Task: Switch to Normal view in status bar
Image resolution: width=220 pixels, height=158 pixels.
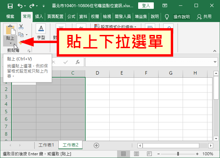Action: [x=123, y=154]
